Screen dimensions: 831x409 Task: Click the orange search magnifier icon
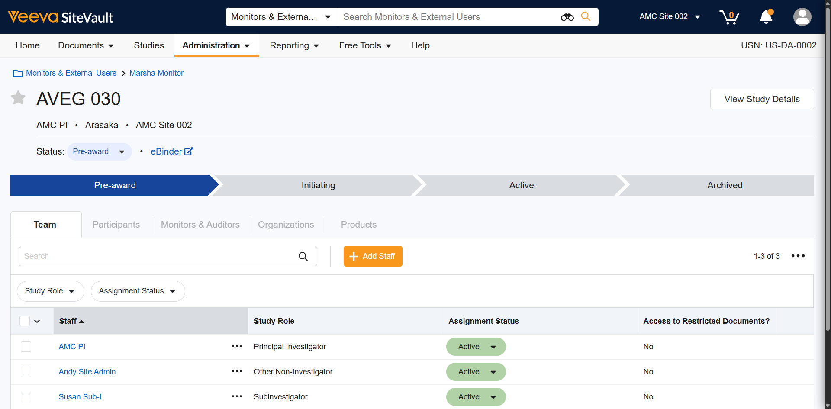pos(586,16)
